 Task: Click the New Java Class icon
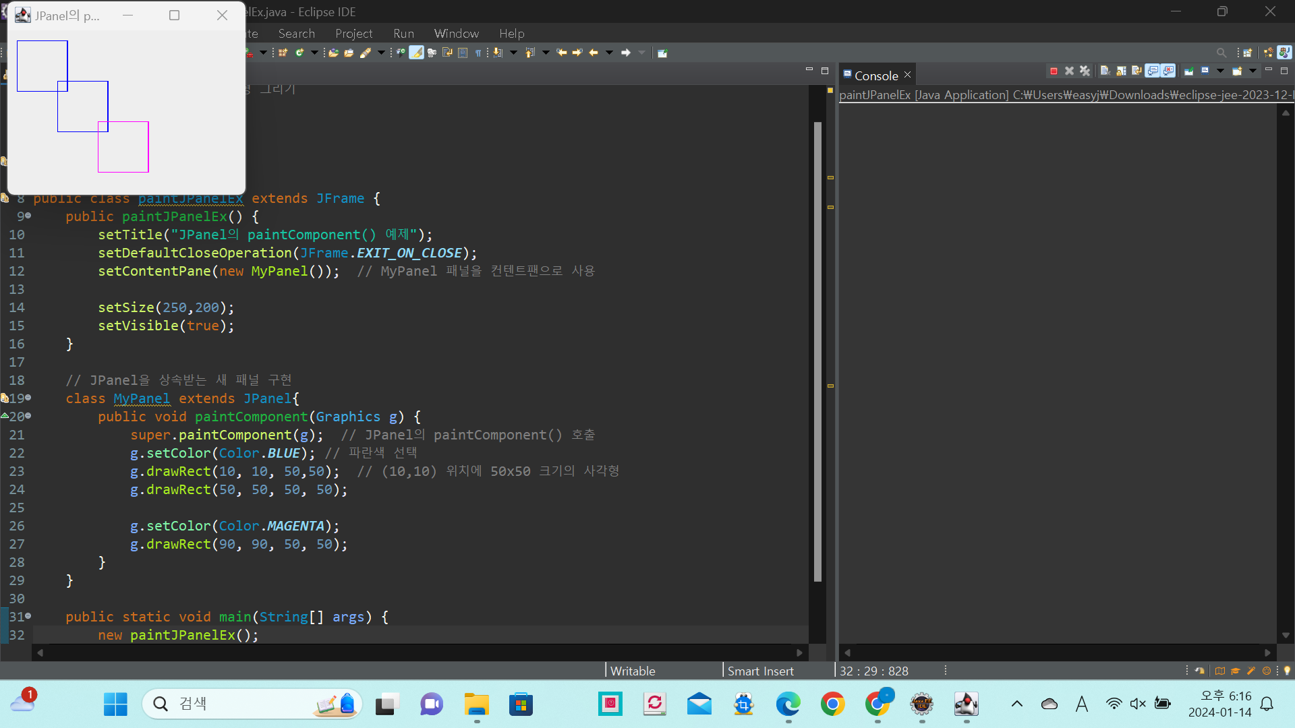click(299, 53)
